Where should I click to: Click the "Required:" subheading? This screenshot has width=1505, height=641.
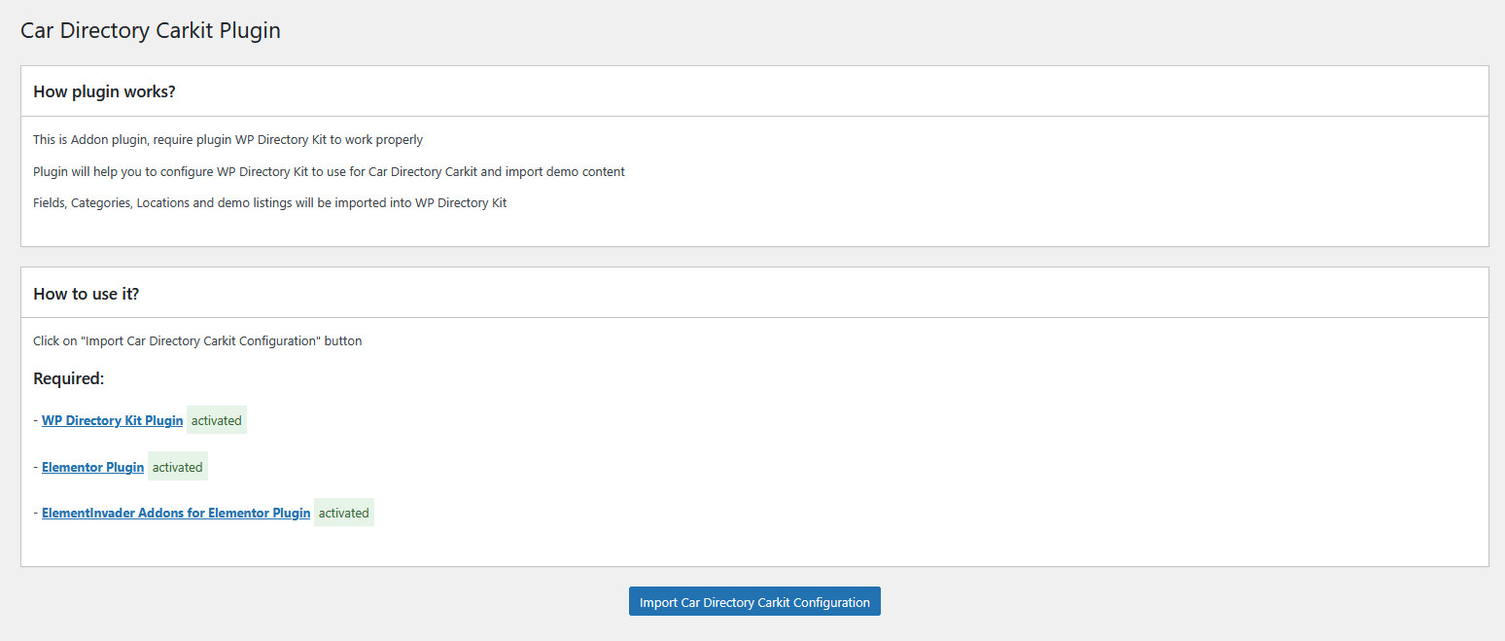pos(68,378)
